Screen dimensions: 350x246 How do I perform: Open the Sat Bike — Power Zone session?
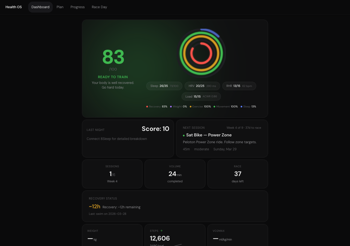pos(209,135)
